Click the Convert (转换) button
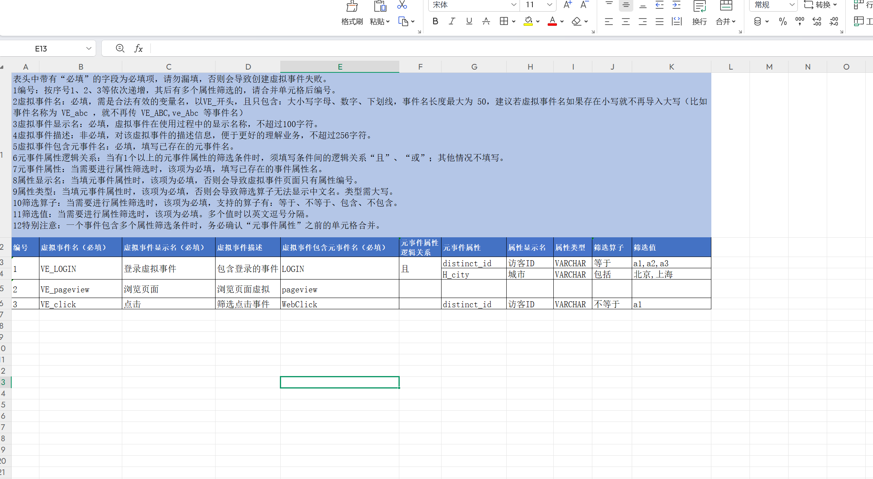 click(x=820, y=5)
